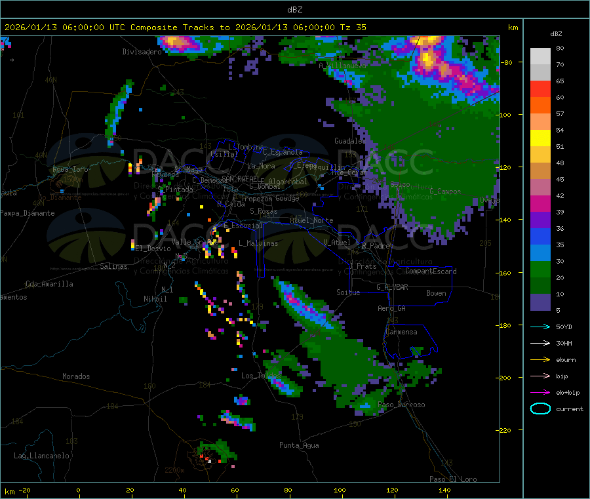Click the 'Atuel_Norte' map label
This screenshot has height=499, width=590.
(x=311, y=220)
